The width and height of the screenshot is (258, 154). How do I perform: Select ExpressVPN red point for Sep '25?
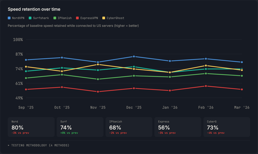(26, 89)
